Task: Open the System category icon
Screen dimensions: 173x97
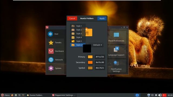Action: (x=51, y=68)
